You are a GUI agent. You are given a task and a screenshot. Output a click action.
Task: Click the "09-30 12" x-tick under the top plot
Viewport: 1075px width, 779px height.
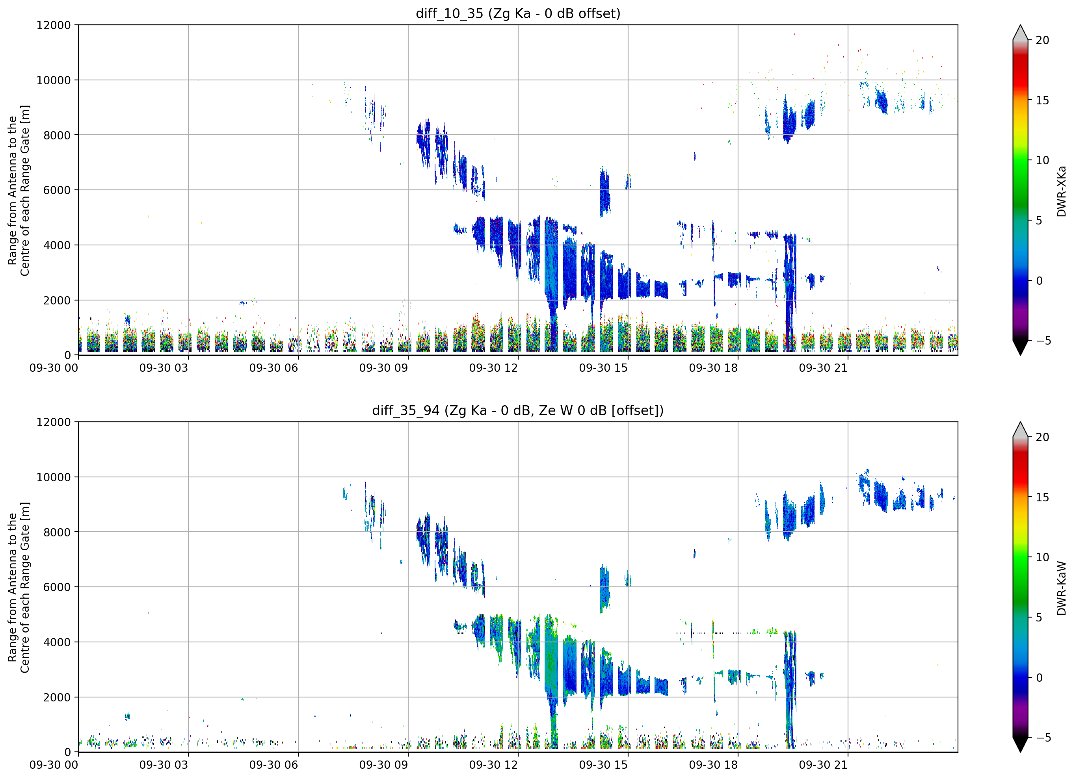(x=493, y=368)
